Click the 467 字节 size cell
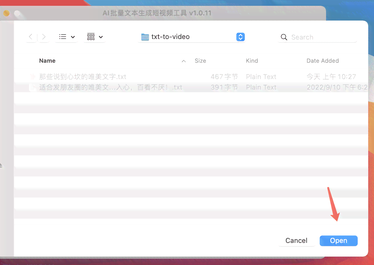 click(x=224, y=77)
